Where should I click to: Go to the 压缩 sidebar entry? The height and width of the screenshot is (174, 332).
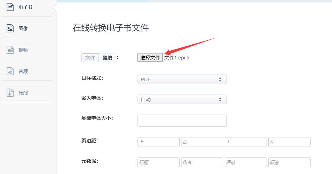[x=23, y=93]
